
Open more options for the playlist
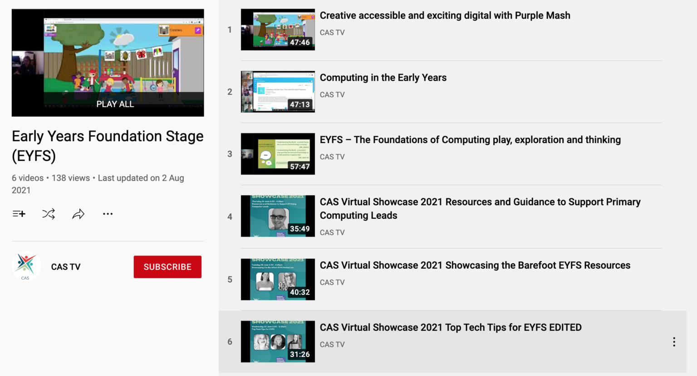tap(108, 213)
